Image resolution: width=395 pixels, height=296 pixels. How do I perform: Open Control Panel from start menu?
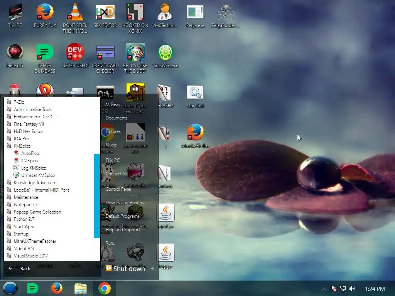coord(118,189)
